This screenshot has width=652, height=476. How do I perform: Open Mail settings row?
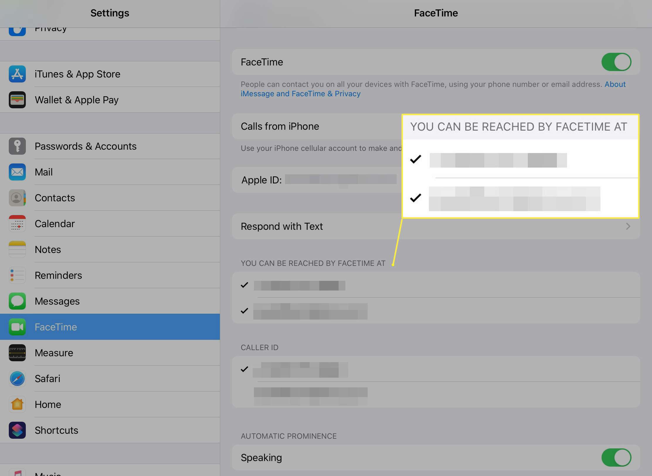[x=110, y=172]
